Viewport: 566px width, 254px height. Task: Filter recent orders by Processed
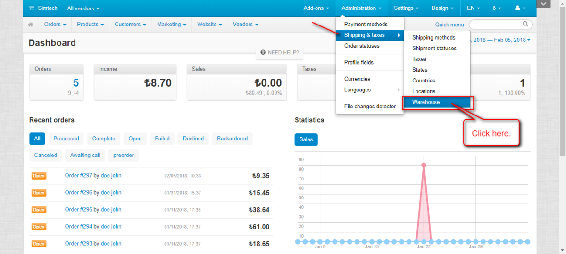coord(66,139)
